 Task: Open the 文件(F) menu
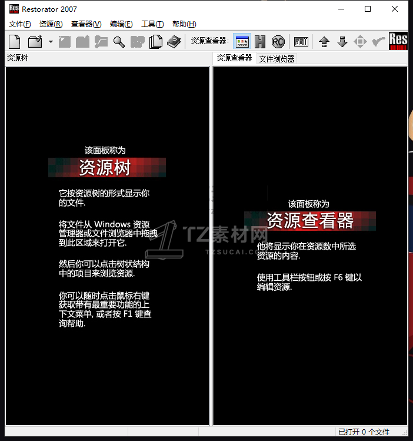coord(19,24)
